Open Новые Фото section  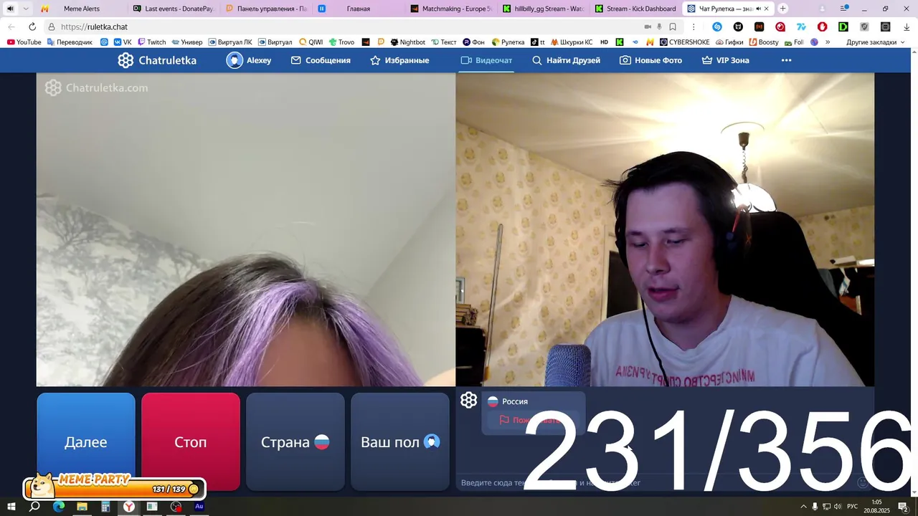pyautogui.click(x=650, y=60)
